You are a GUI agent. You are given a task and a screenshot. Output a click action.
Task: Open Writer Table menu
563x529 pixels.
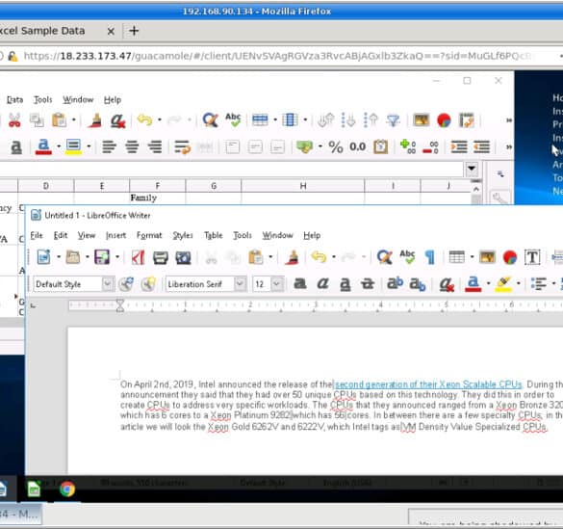(214, 235)
